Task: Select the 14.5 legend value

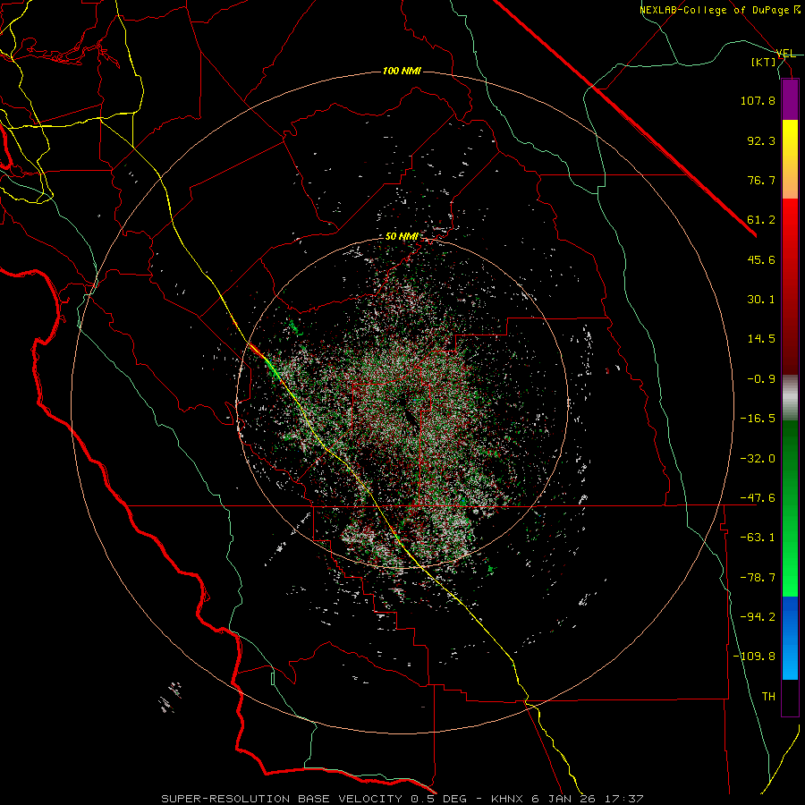Action: [761, 339]
